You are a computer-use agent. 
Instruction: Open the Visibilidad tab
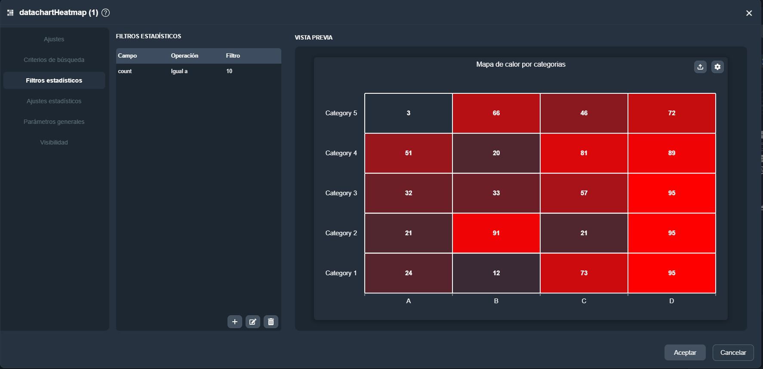[54, 142]
